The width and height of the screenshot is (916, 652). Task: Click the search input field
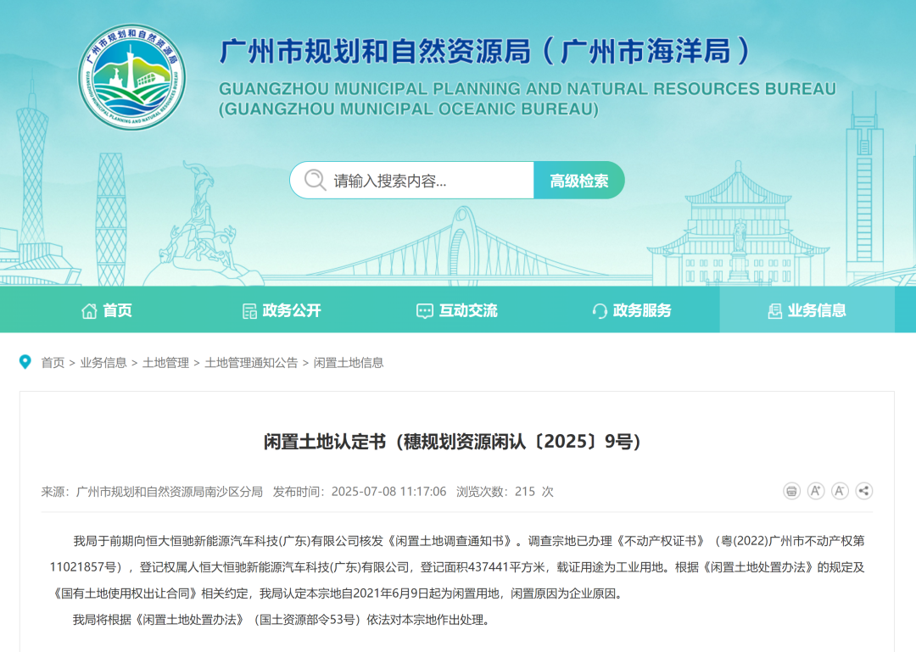[412, 180]
